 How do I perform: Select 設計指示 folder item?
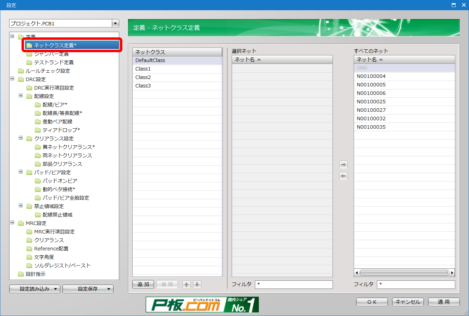pyautogui.click(x=35, y=274)
